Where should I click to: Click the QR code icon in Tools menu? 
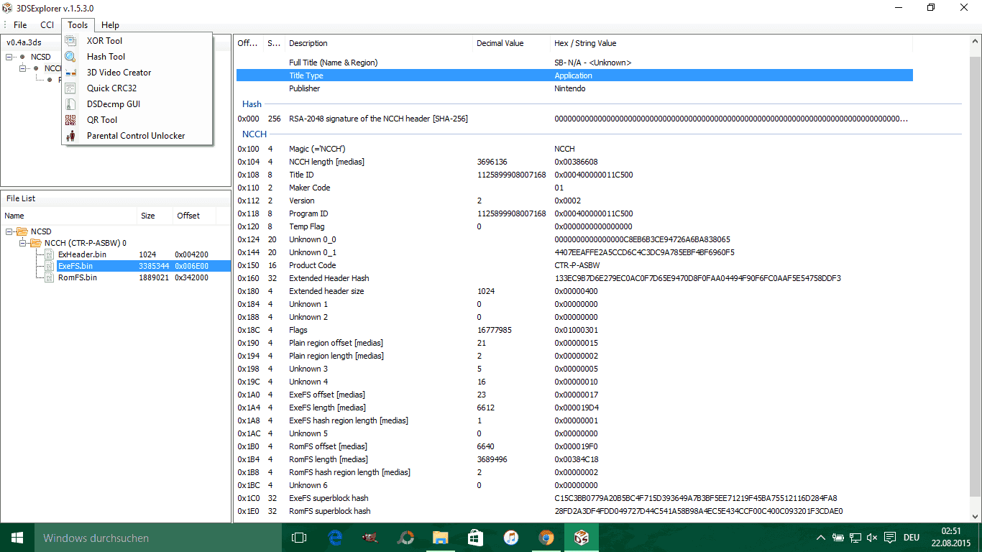pos(70,120)
